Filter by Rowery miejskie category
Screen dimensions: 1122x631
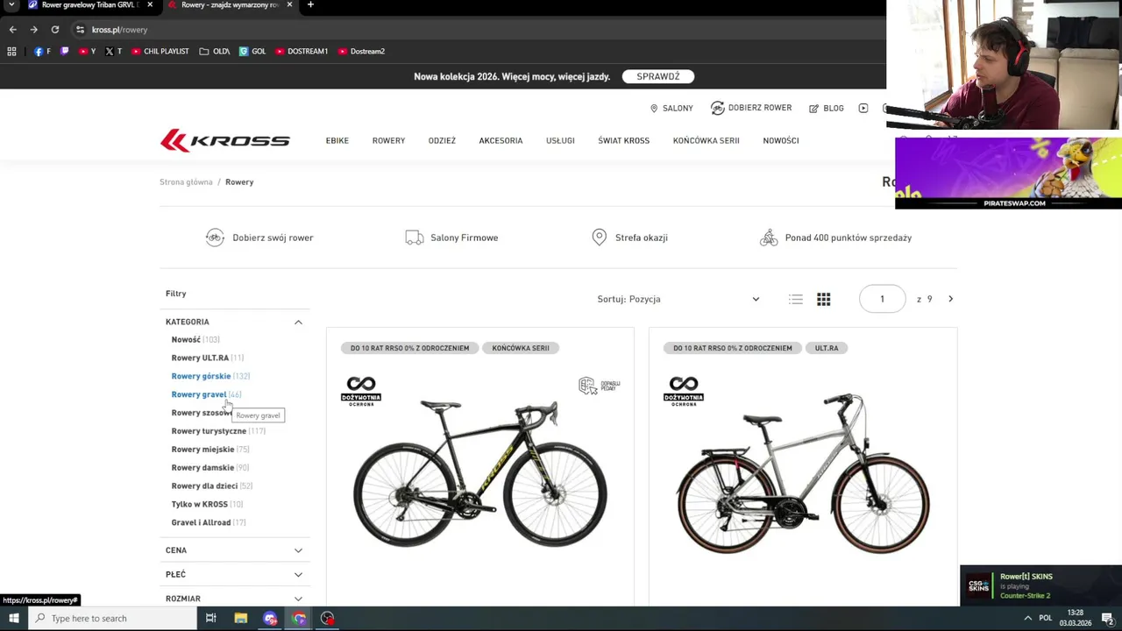click(210, 450)
